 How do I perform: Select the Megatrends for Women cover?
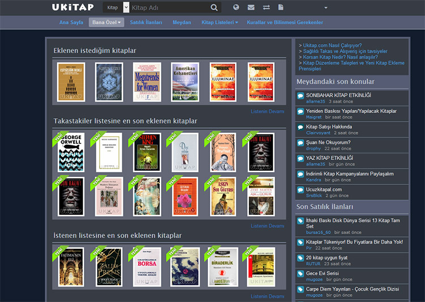pos(147,82)
